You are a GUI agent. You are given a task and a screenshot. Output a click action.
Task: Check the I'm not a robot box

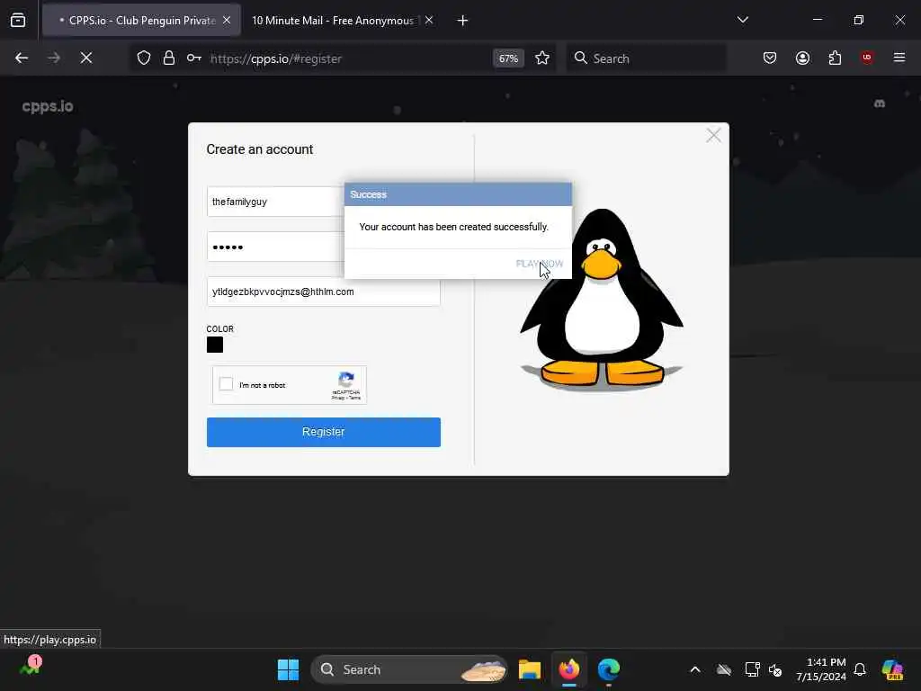pos(226,384)
